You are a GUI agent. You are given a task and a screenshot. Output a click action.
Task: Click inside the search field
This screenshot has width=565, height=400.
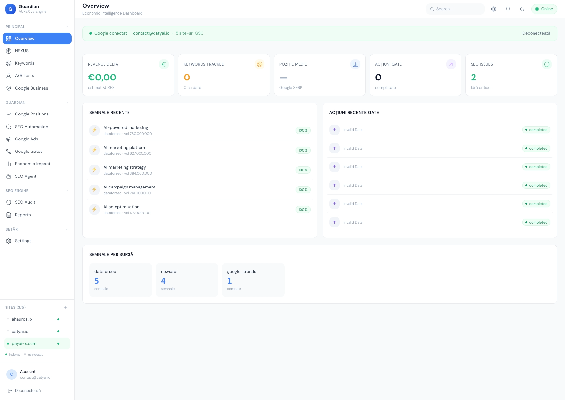point(455,9)
